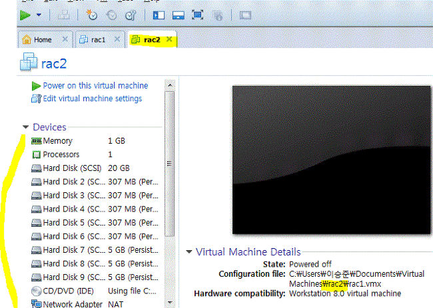Click the black VM screen preview

point(331,160)
